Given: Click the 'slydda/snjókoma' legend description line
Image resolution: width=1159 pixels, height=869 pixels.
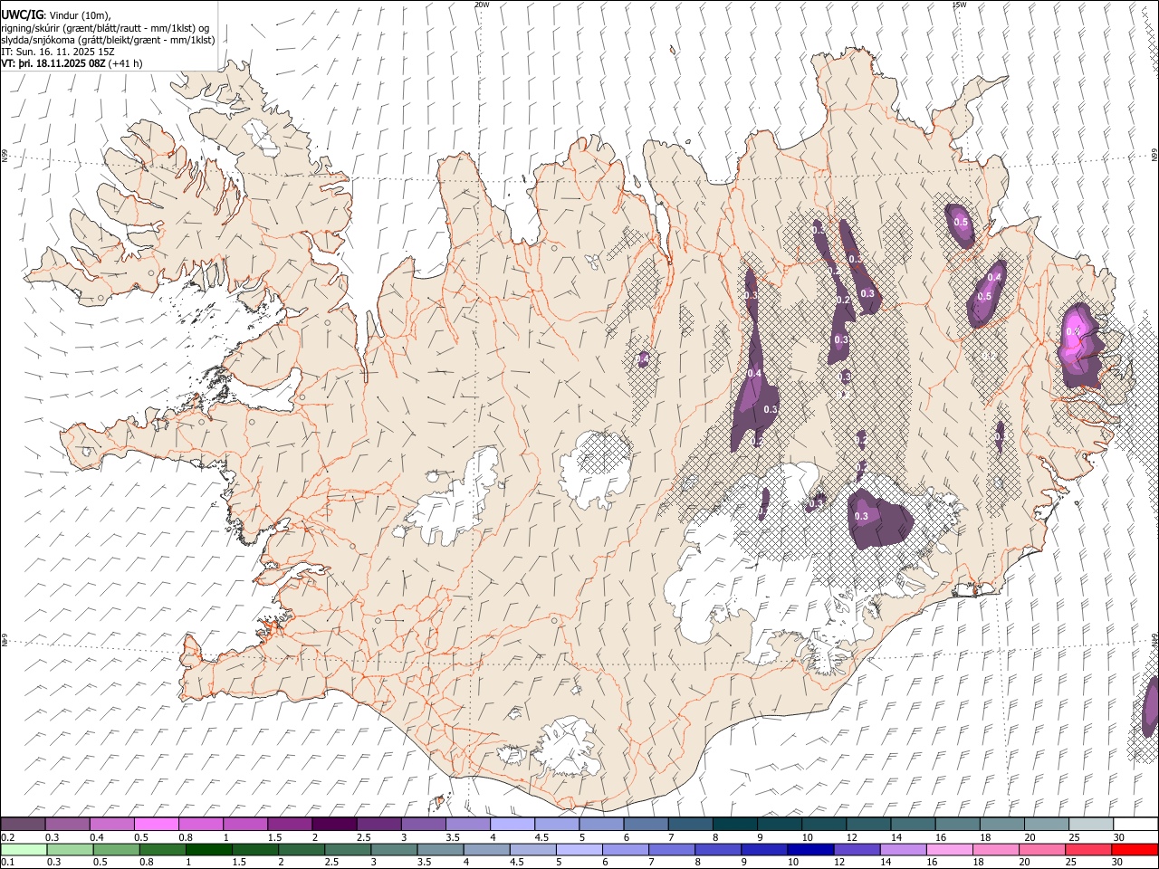Looking at the screenshot, I should [108, 40].
